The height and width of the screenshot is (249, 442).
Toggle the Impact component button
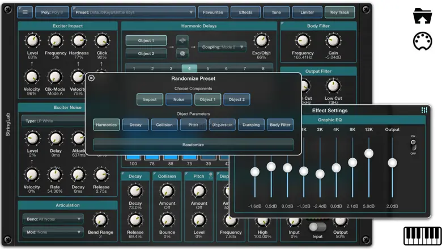[150, 99]
